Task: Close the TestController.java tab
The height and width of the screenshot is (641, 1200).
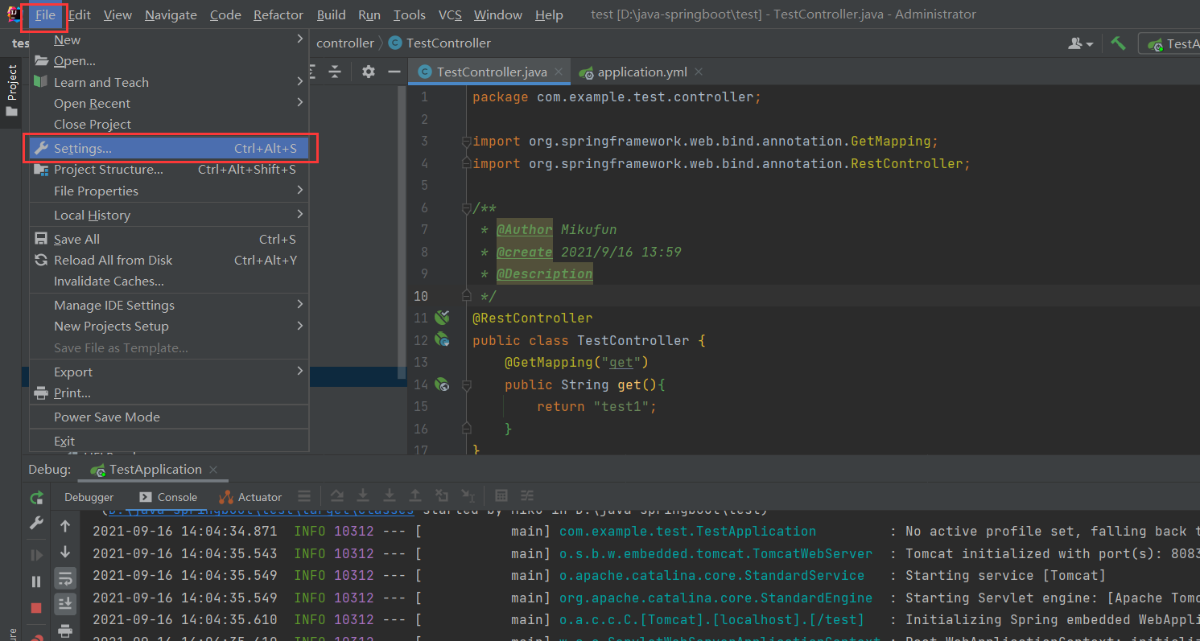Action: 559,72
